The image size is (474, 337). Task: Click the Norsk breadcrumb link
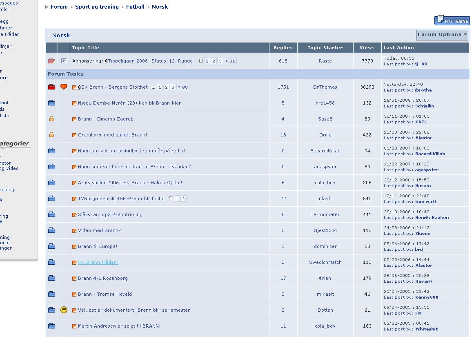click(160, 7)
